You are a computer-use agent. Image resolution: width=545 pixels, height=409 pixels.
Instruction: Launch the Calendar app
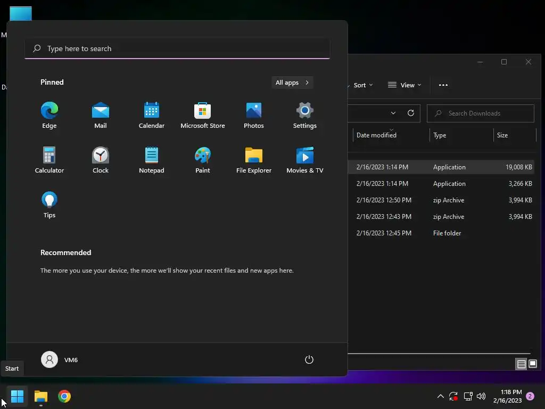coord(152,116)
